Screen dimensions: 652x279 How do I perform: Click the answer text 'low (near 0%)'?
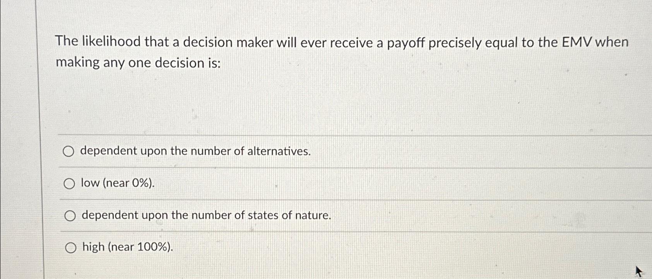[117, 183]
